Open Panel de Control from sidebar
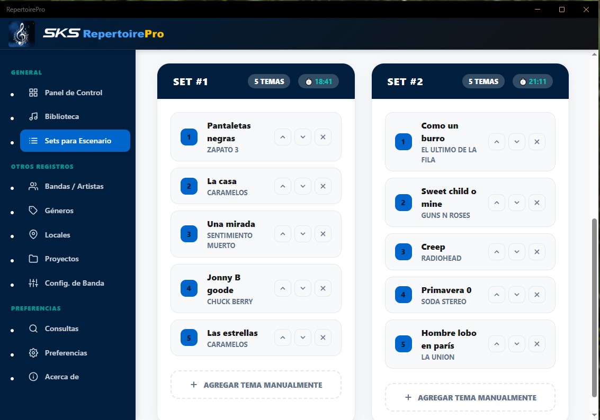600x420 pixels. coord(73,93)
